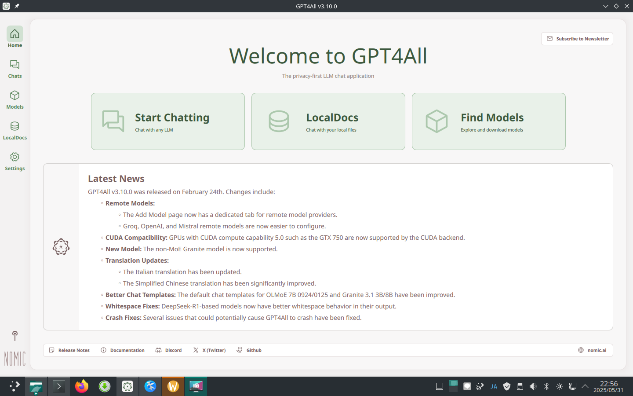Viewport: 633px width, 396px height.
Task: Expand the chevron dropdown in the title bar
Action: (x=606, y=6)
